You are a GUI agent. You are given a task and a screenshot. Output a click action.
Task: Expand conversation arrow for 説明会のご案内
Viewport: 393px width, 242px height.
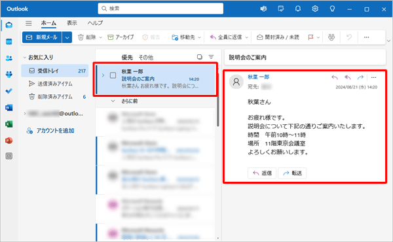pos(103,75)
